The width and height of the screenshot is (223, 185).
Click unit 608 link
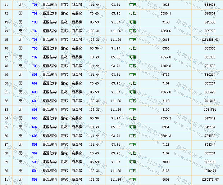tap(35, 136)
